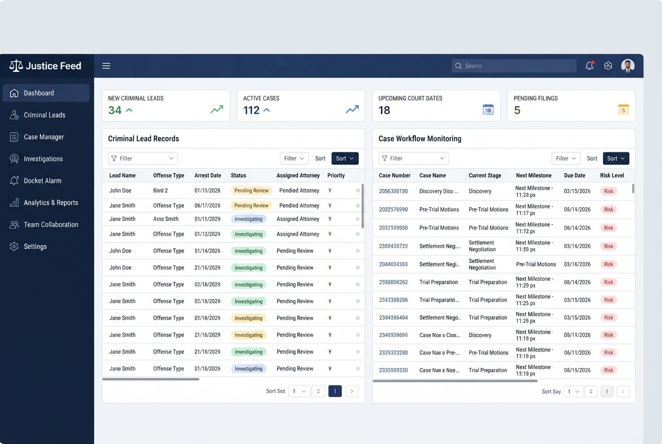Open case number 2335909330
This screenshot has height=444, width=662.
(393, 370)
